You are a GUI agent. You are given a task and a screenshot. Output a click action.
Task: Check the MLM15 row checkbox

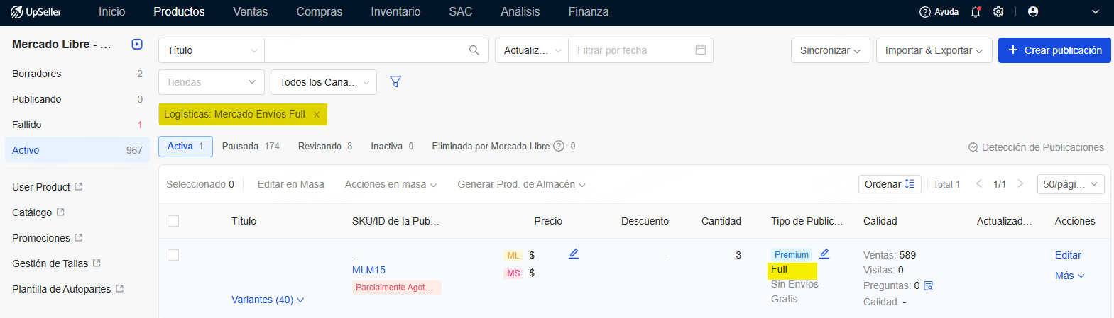[173, 255]
